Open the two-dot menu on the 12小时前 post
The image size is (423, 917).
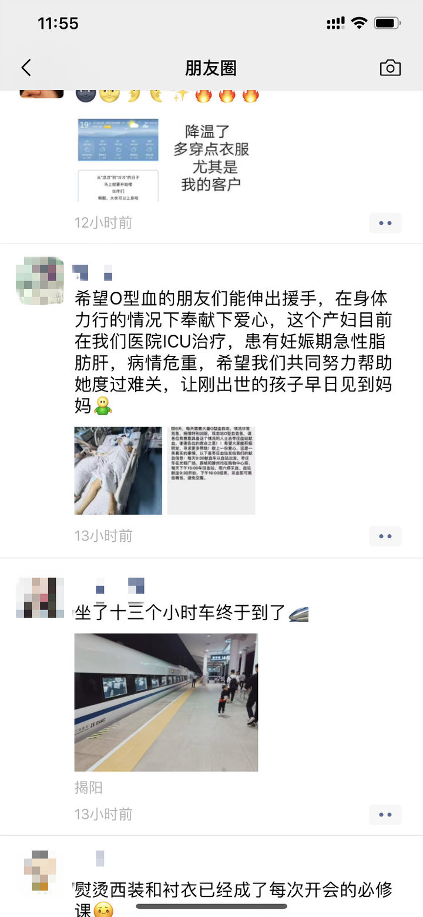coord(385,223)
